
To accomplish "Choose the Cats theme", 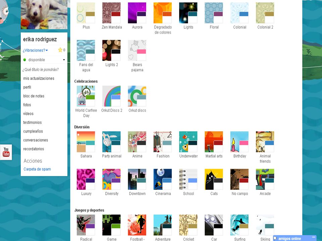I will click(x=214, y=179).
